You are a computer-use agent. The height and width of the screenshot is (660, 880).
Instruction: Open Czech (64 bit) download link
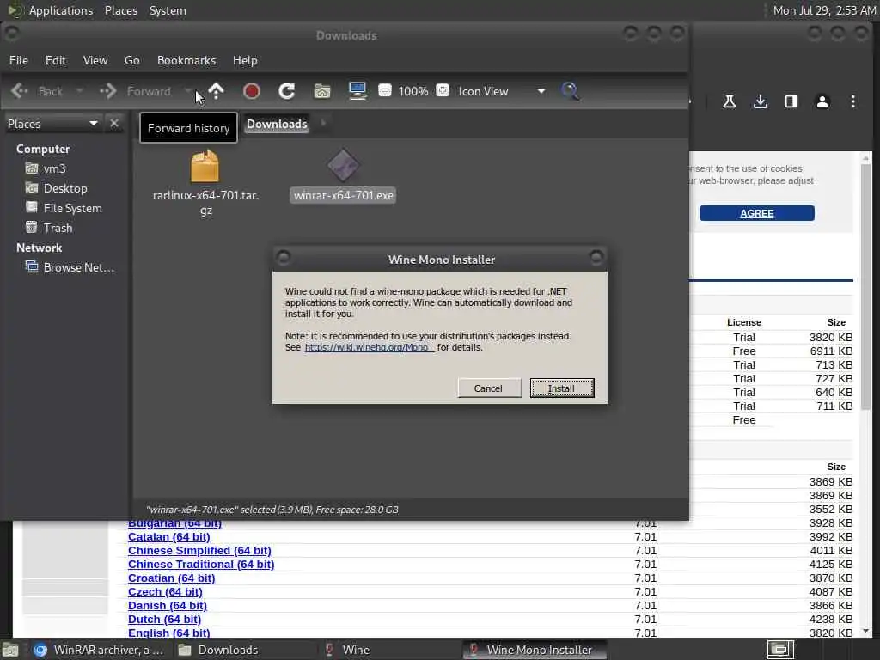(x=165, y=592)
